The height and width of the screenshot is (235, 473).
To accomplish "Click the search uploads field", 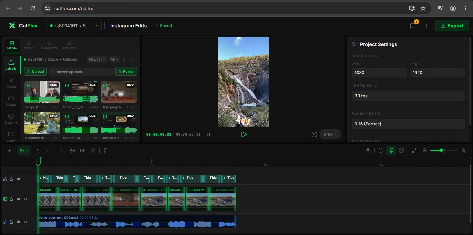I will tap(81, 72).
